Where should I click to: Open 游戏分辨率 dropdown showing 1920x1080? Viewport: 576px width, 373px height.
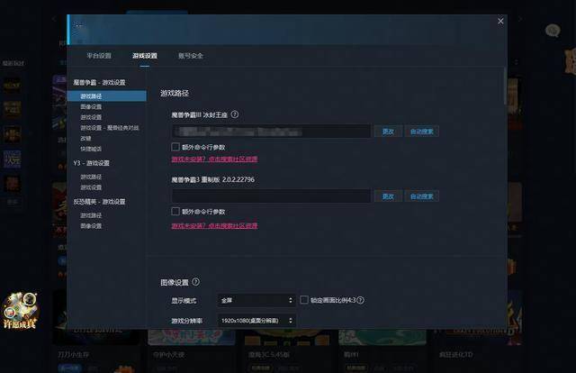pos(256,321)
